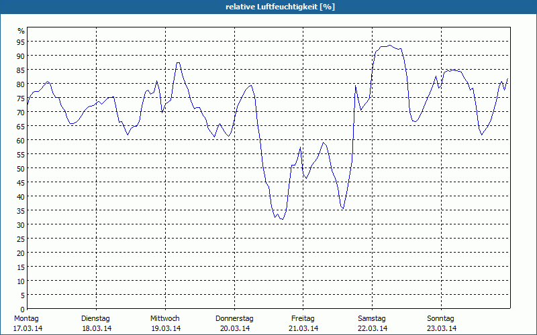Click the 'Montag' day label

tap(26, 318)
